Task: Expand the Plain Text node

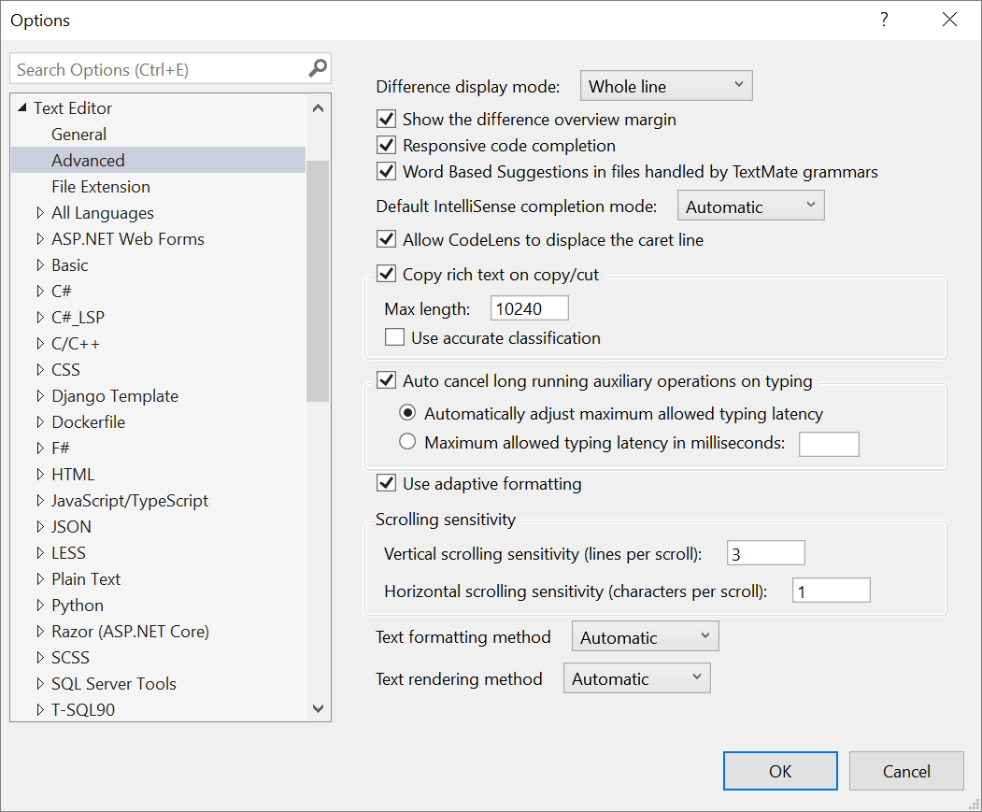Action: point(40,579)
